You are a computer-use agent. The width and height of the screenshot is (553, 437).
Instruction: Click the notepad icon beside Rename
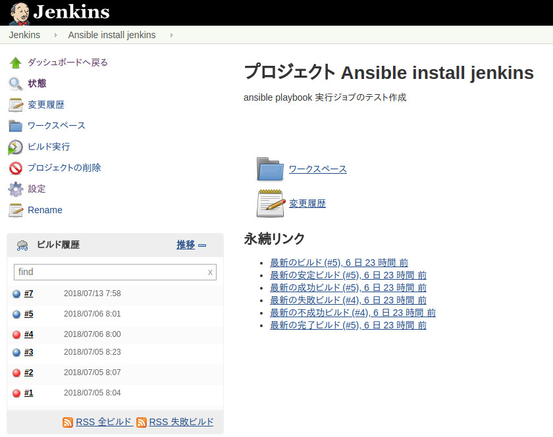(16, 210)
